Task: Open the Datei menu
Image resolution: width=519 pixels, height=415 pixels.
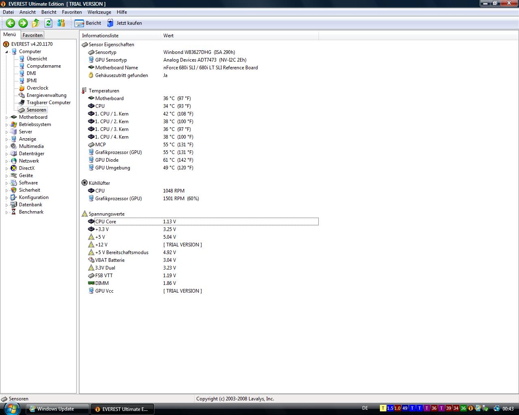Action: 8,12
